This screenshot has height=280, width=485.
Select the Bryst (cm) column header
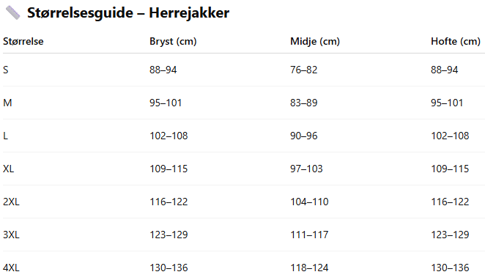click(173, 41)
